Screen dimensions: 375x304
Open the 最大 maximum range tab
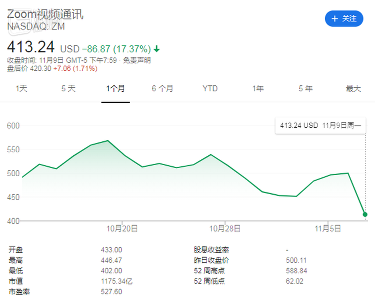pyautogui.click(x=353, y=88)
